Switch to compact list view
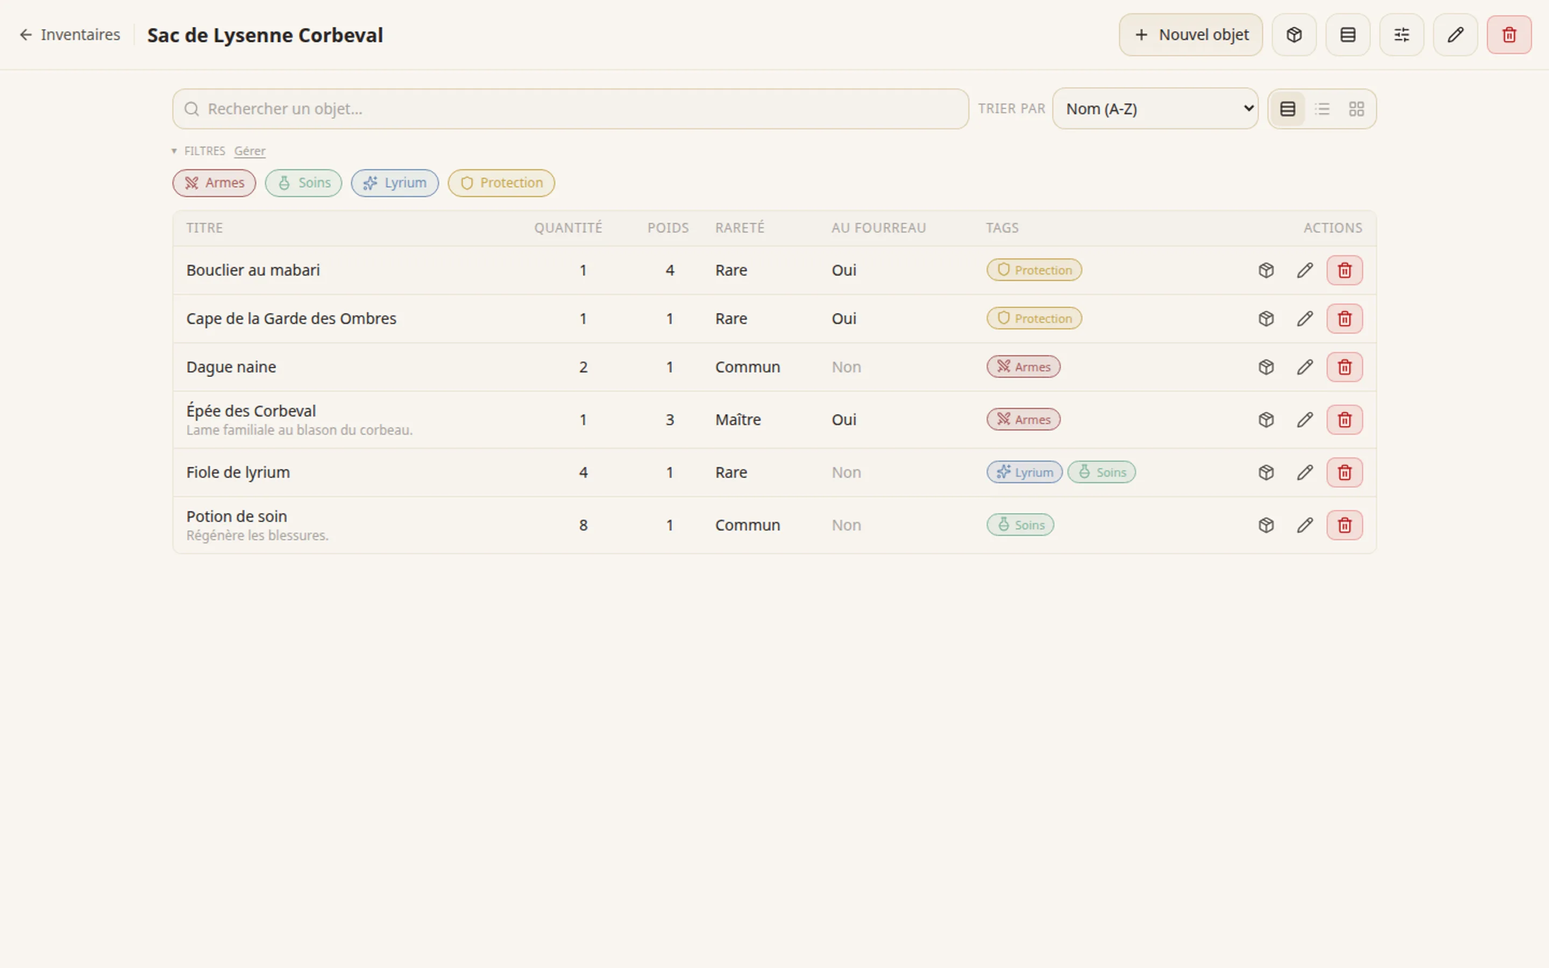 (x=1322, y=109)
